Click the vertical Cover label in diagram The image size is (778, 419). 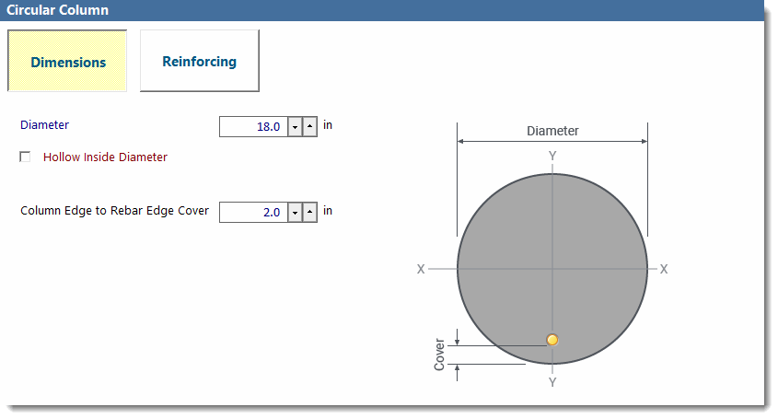[x=439, y=354]
